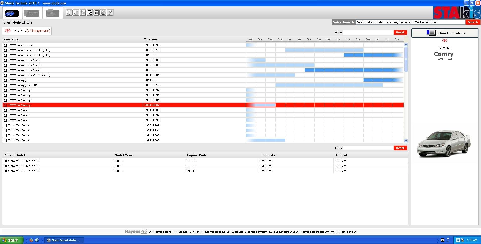Select TOYOTA Carina 1992-1998 row
Image resolution: width=481 pixels, height=244 pixels.
[x=203, y=120]
